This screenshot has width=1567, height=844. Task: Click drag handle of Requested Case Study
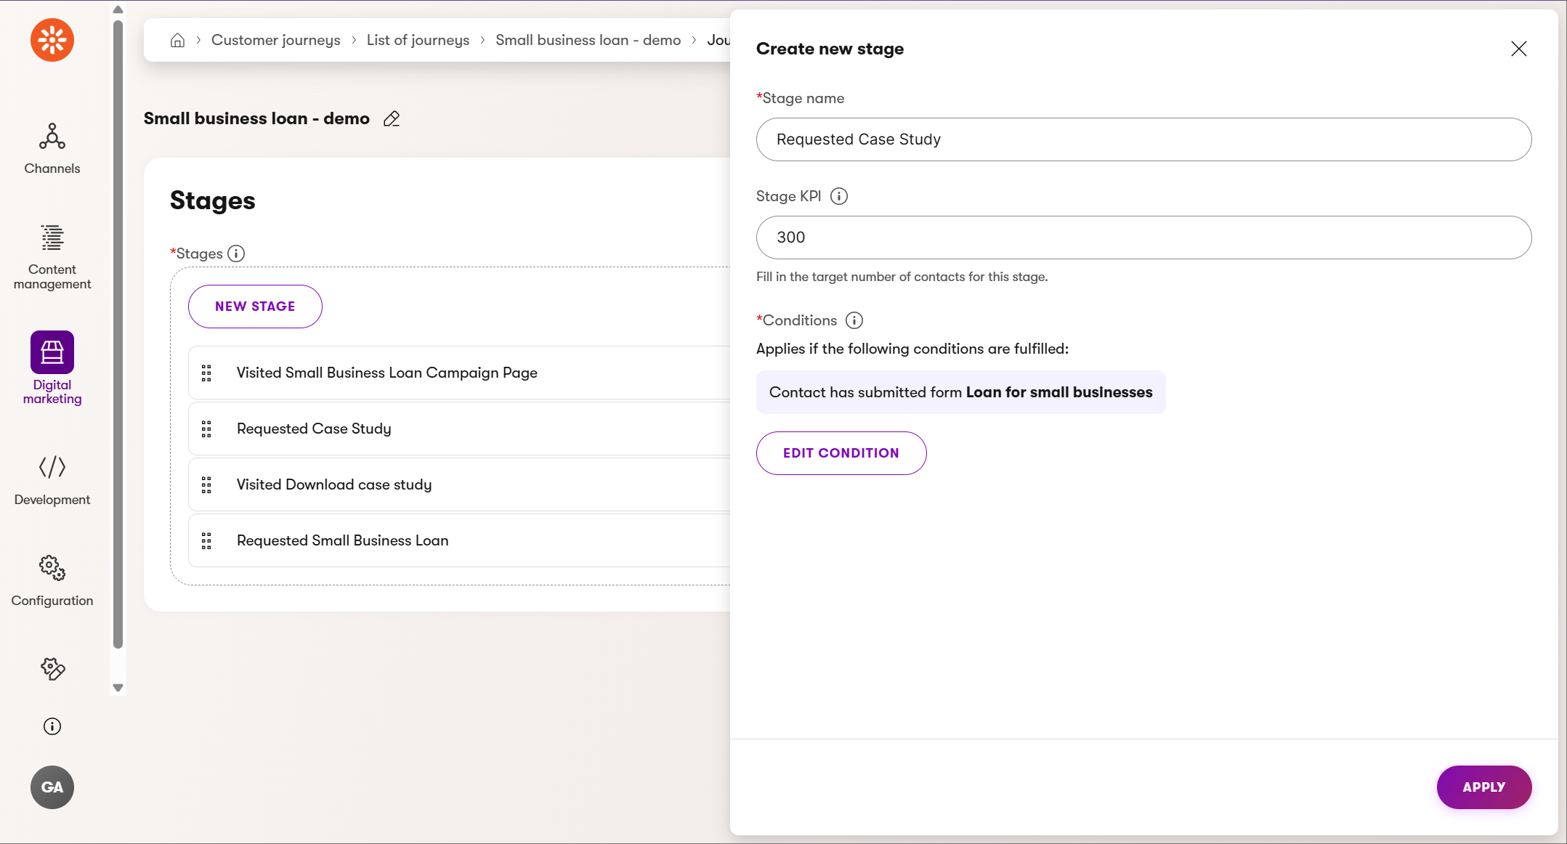point(206,429)
